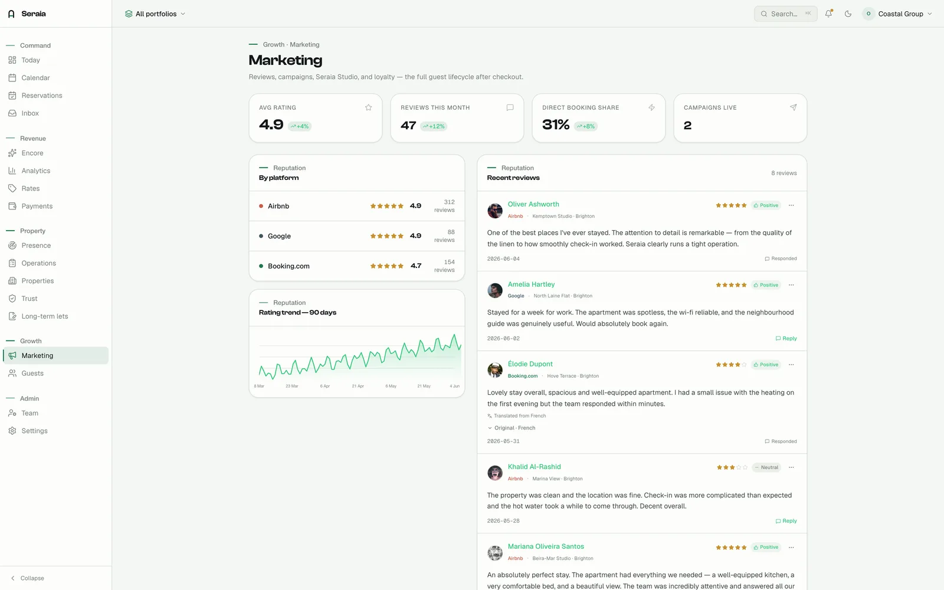Image resolution: width=944 pixels, height=590 pixels.
Task: Toggle dark mode moon icon
Action: click(848, 14)
